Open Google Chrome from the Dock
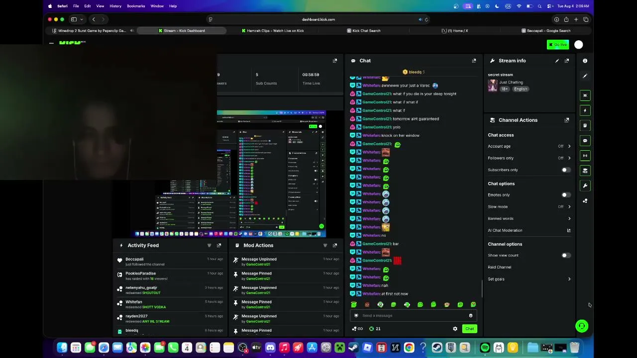This screenshot has height=358, width=637. pyautogui.click(x=409, y=348)
